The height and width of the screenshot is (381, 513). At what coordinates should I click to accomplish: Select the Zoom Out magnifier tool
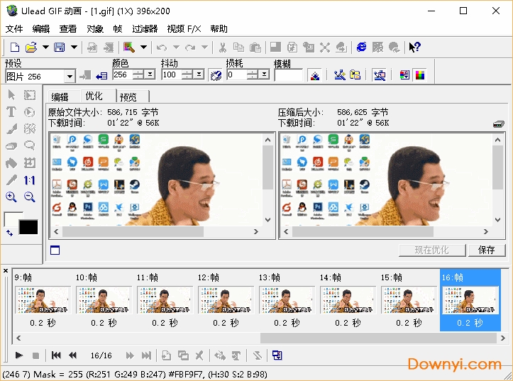[30, 197]
